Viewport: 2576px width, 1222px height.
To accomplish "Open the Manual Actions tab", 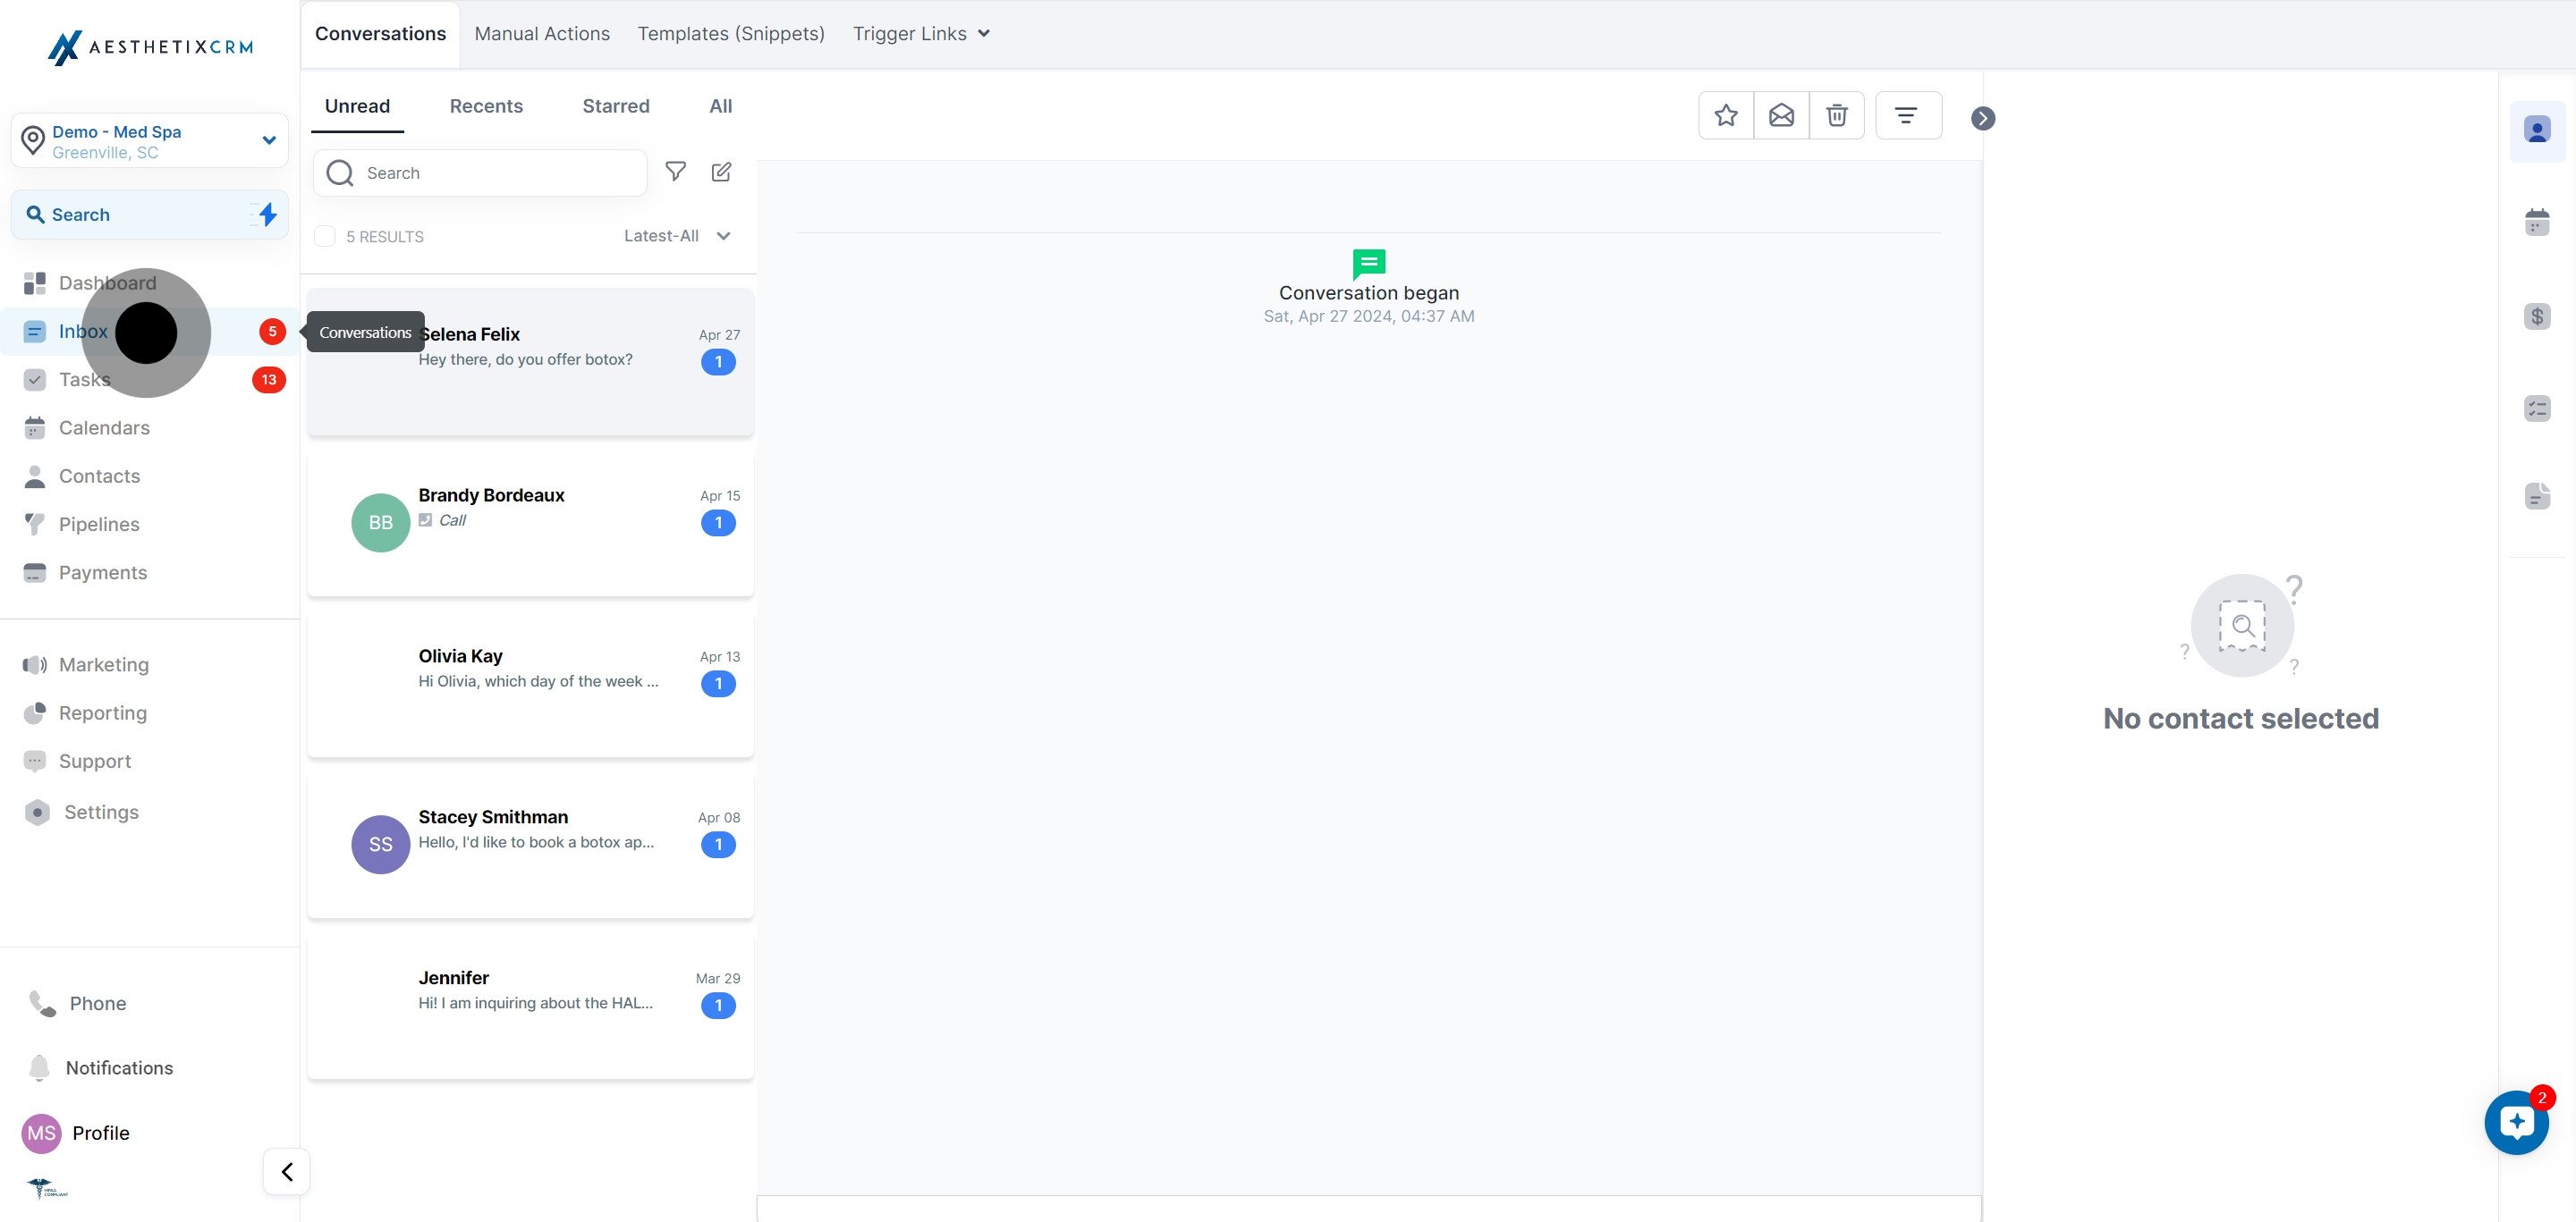I will click(x=542, y=34).
